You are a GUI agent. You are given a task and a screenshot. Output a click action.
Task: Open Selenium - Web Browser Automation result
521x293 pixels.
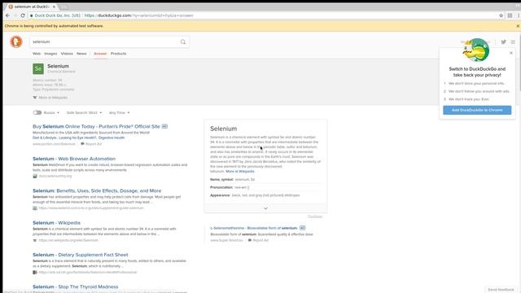point(74,159)
